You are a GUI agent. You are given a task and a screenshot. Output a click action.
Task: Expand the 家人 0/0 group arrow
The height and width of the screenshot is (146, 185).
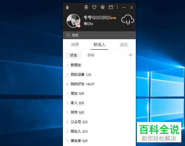coord(67,103)
